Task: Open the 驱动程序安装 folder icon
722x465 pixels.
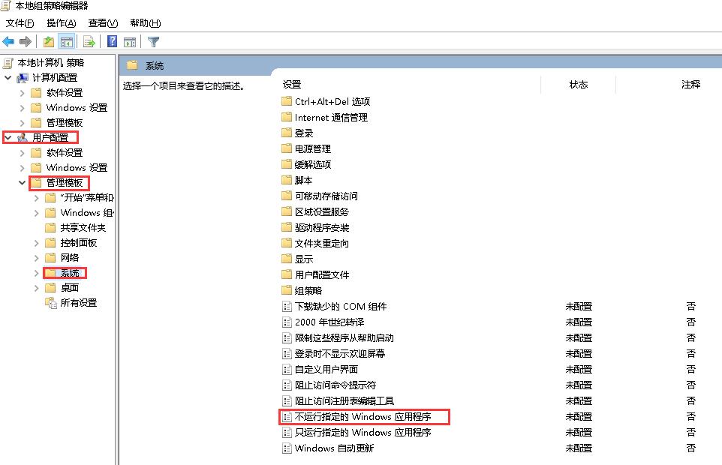Action: 287,227
